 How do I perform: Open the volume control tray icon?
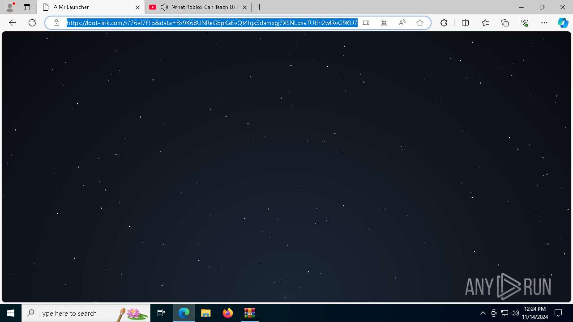point(515,313)
